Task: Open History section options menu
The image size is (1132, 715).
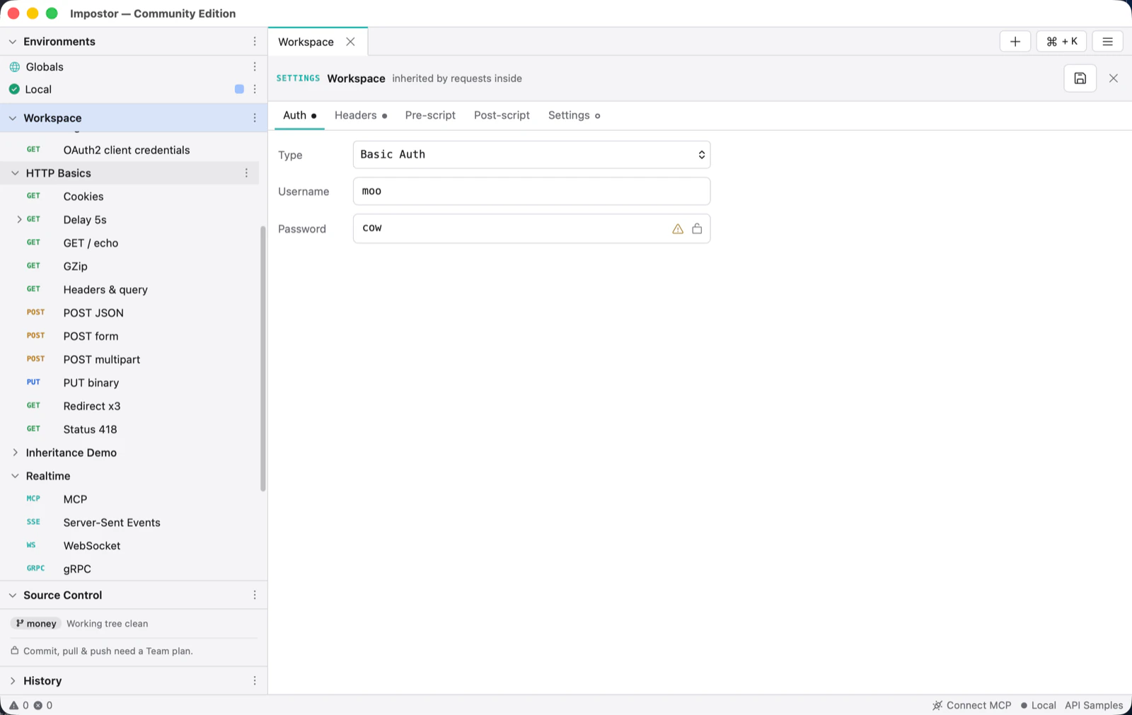Action: click(x=255, y=681)
